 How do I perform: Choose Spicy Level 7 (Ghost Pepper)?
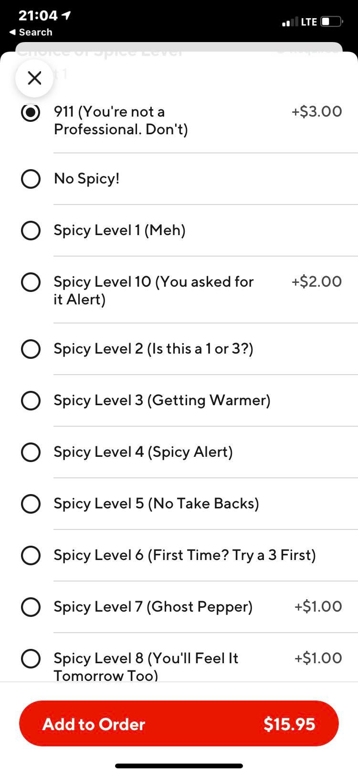coord(31,607)
